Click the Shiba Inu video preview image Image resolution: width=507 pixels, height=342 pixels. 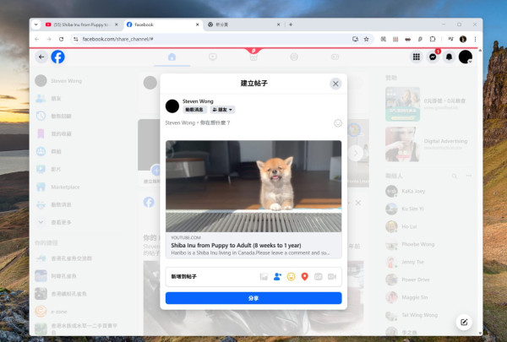[253, 186]
